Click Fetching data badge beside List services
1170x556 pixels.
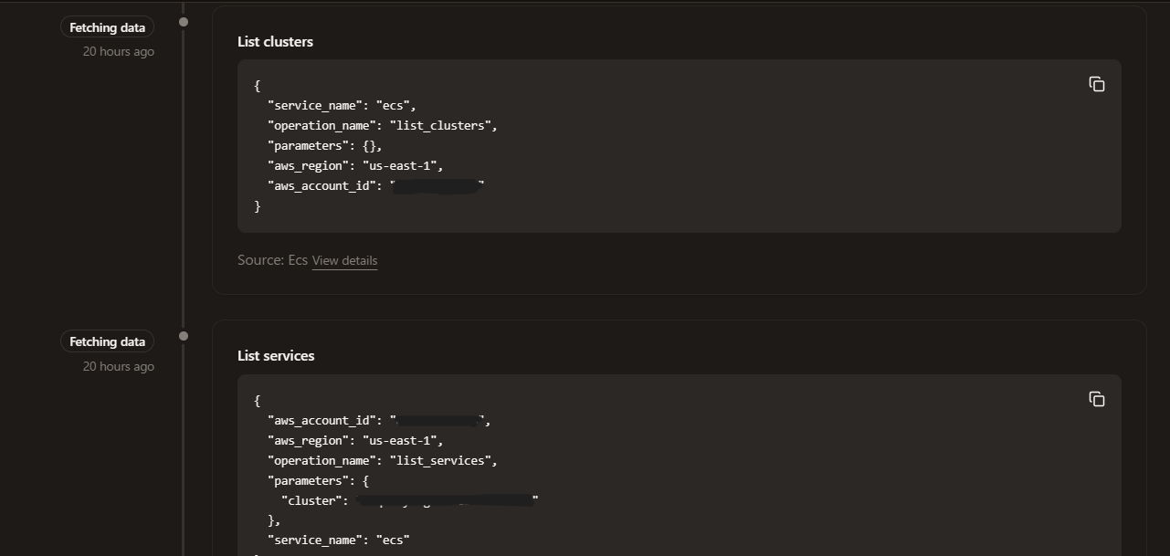(107, 341)
